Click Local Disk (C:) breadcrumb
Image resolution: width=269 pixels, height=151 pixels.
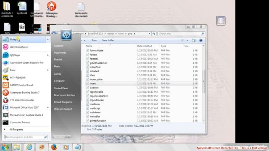tap(95, 34)
